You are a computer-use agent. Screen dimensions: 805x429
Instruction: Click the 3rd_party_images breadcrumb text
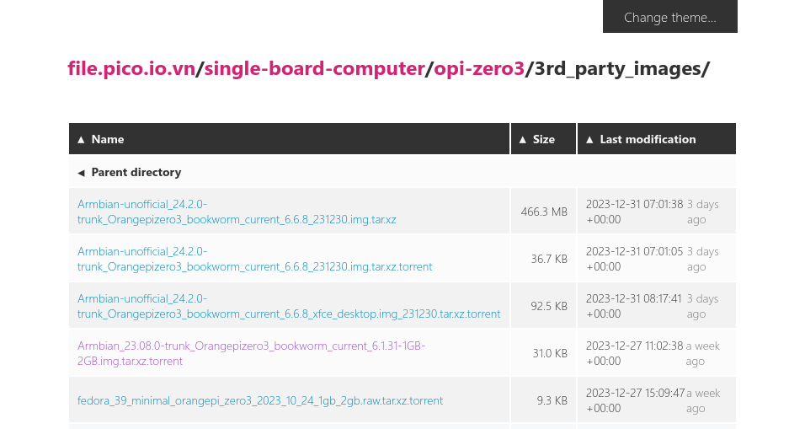[619, 69]
